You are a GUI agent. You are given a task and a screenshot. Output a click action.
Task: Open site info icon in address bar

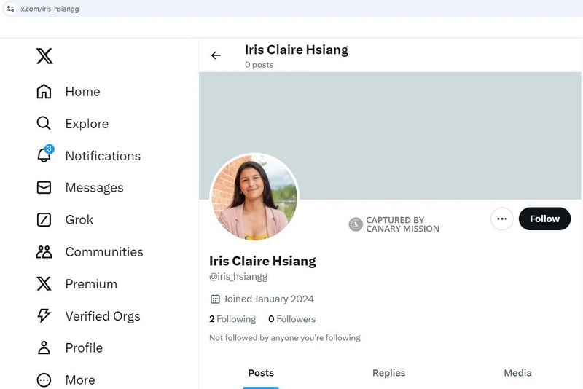[x=10, y=9]
